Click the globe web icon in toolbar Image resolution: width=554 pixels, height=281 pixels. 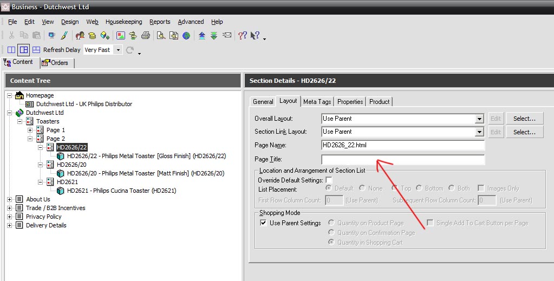click(x=186, y=36)
